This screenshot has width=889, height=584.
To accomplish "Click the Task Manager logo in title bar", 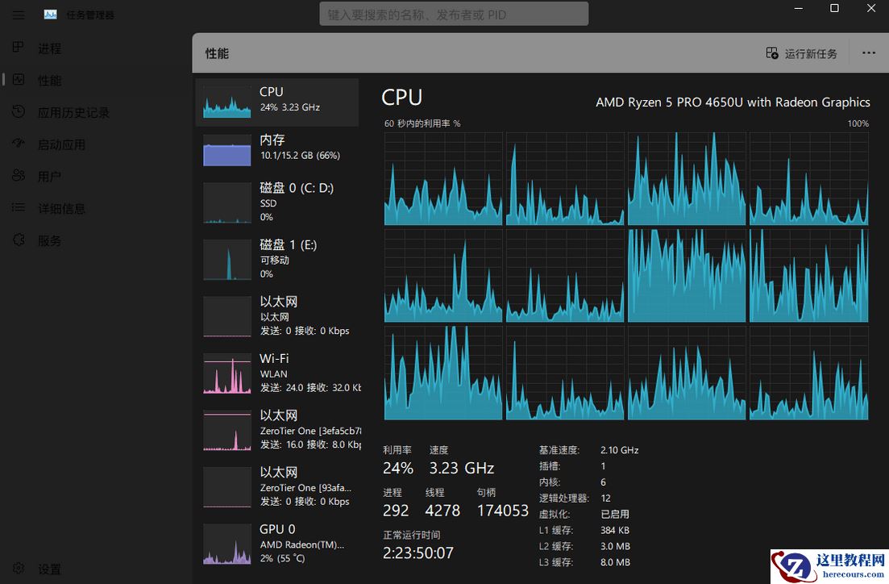I will pyautogui.click(x=51, y=14).
